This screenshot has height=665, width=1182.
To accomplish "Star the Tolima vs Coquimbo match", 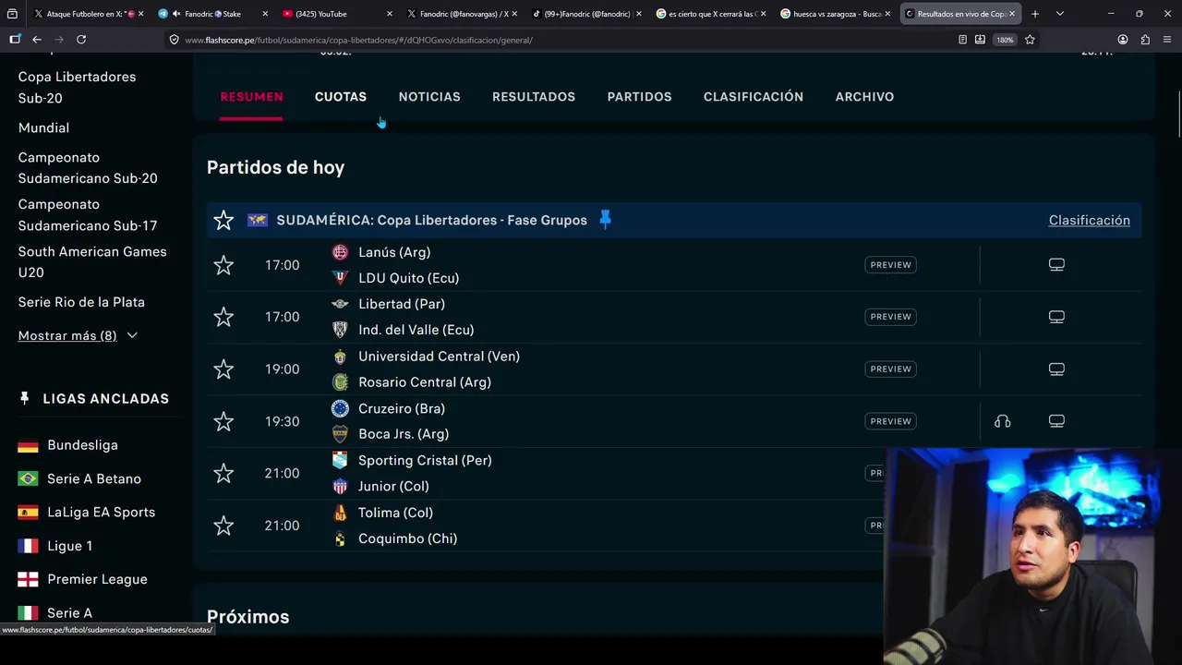I will [223, 526].
